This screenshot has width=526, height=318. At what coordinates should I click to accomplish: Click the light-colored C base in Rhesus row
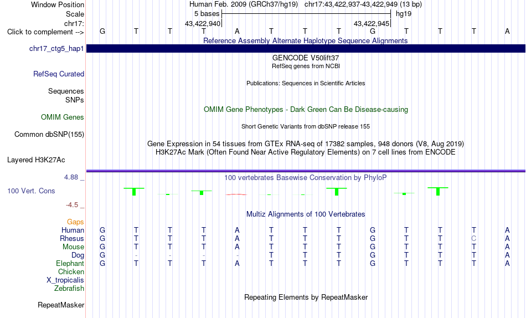click(x=473, y=238)
